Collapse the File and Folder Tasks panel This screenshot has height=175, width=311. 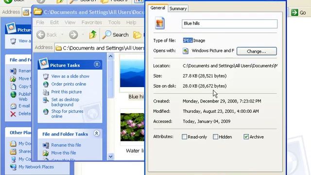[x=97, y=133]
